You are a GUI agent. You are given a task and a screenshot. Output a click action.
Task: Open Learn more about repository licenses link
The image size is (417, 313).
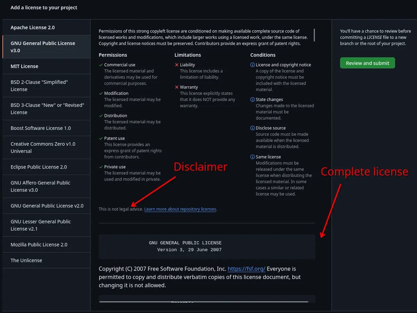coord(180,209)
